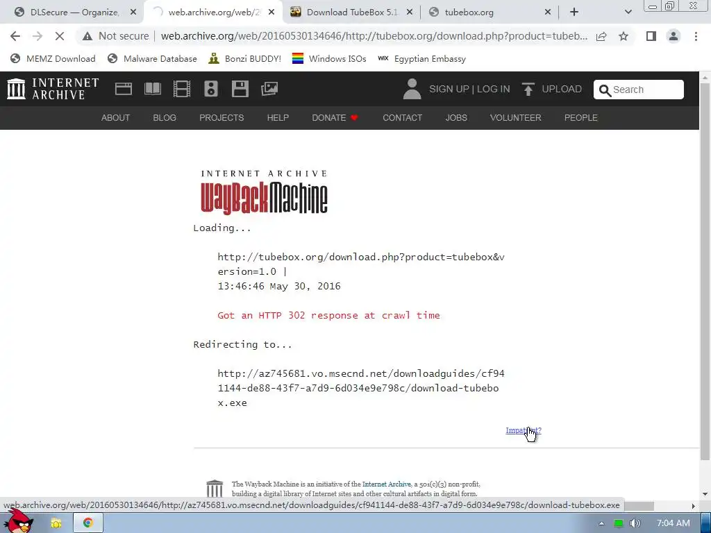Click the horizontal scrollbar right arrow
The height and width of the screenshot is (533, 711).
(x=694, y=506)
